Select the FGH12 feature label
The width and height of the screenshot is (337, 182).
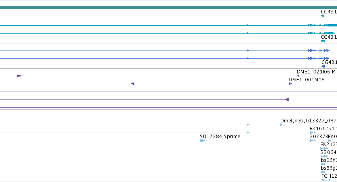pos(329,176)
